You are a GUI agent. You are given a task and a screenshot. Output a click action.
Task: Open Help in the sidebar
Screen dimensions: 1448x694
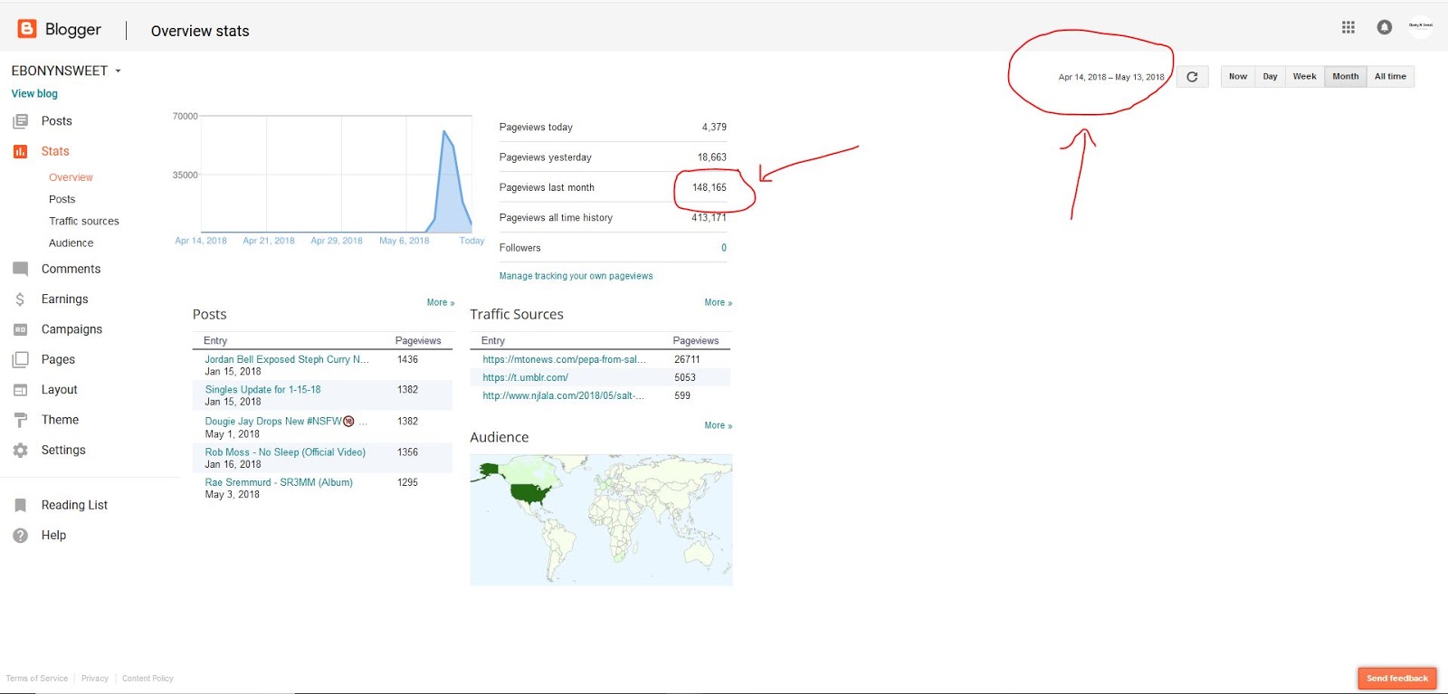(x=53, y=536)
